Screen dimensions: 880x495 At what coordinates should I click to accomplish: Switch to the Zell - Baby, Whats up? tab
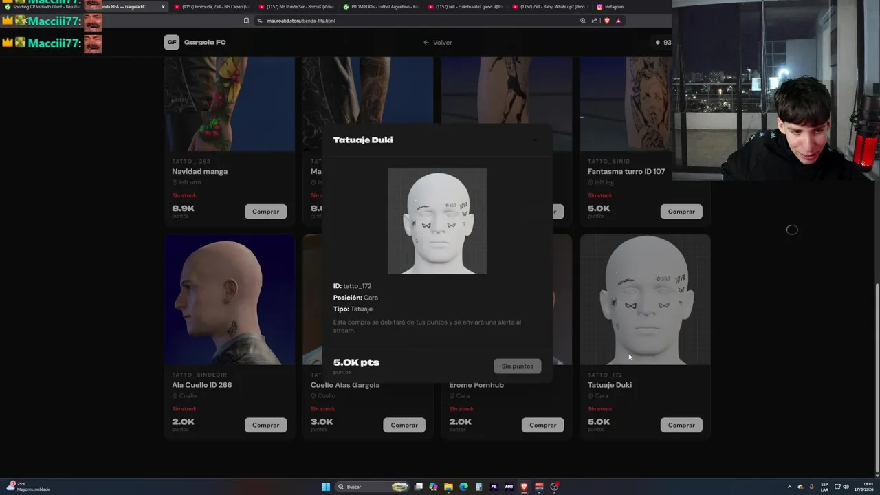click(x=549, y=7)
